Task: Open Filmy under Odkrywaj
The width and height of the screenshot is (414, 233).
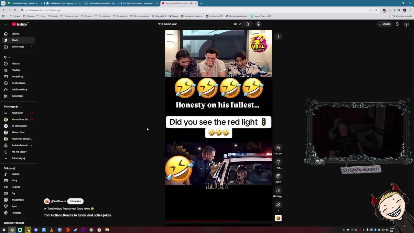Action: pos(18,180)
